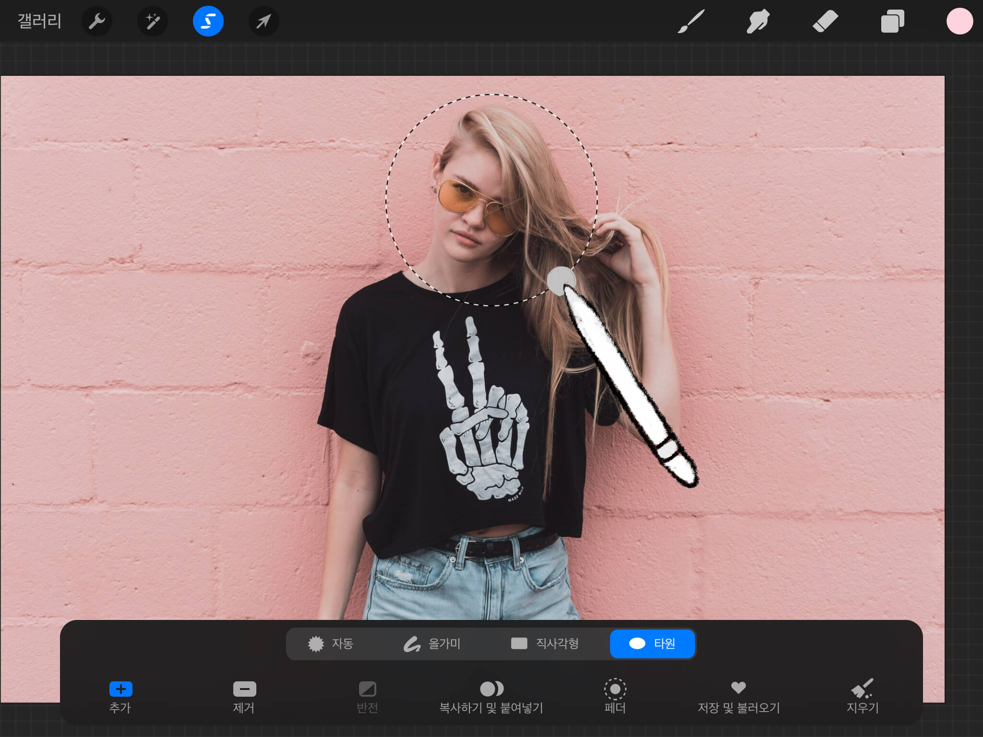This screenshot has width=983, height=737.
Task: Enable 추가 add-to-selection mode
Action: tap(120, 696)
